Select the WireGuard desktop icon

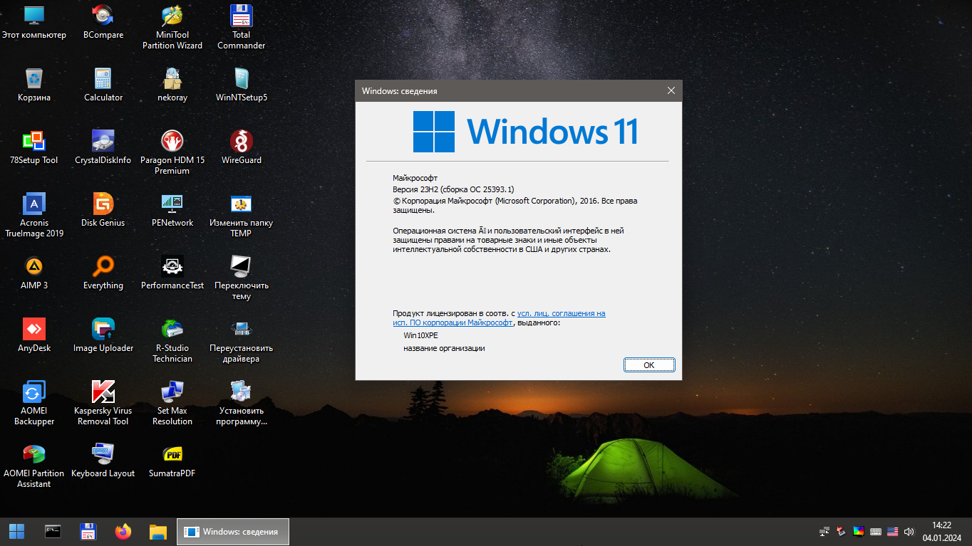coord(241,148)
